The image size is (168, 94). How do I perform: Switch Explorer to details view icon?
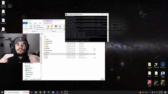[102, 79]
